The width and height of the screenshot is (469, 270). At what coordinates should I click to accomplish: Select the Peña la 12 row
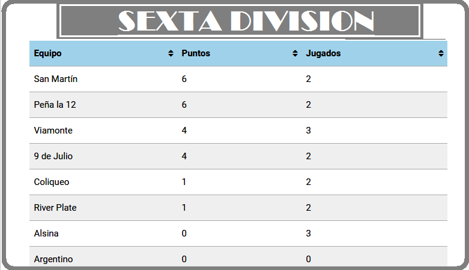click(x=238, y=105)
